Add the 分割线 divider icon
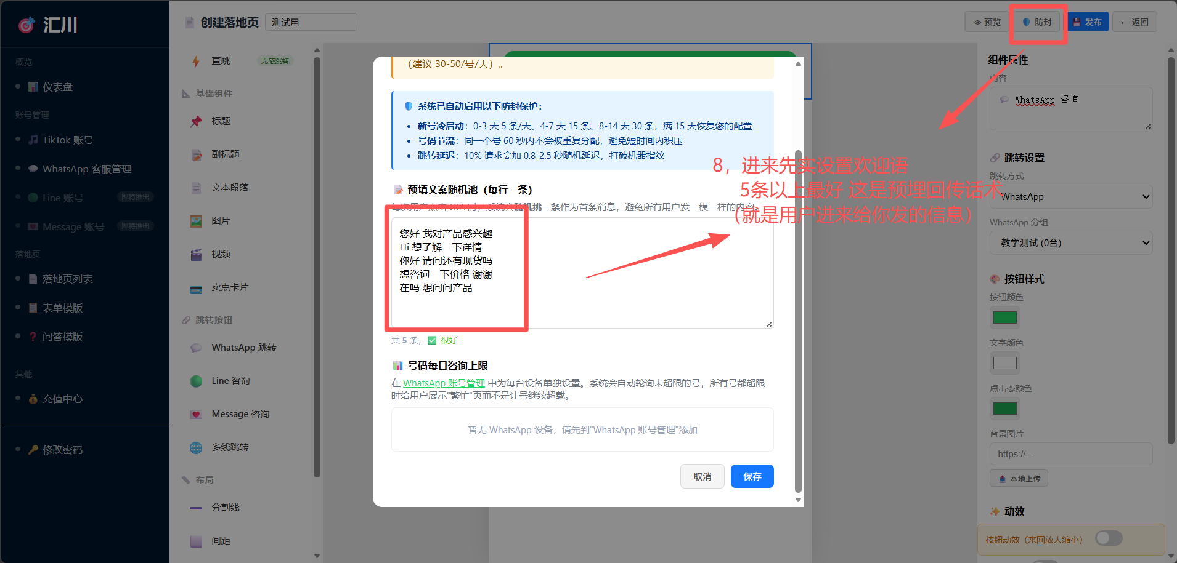1177x563 pixels. click(x=196, y=508)
